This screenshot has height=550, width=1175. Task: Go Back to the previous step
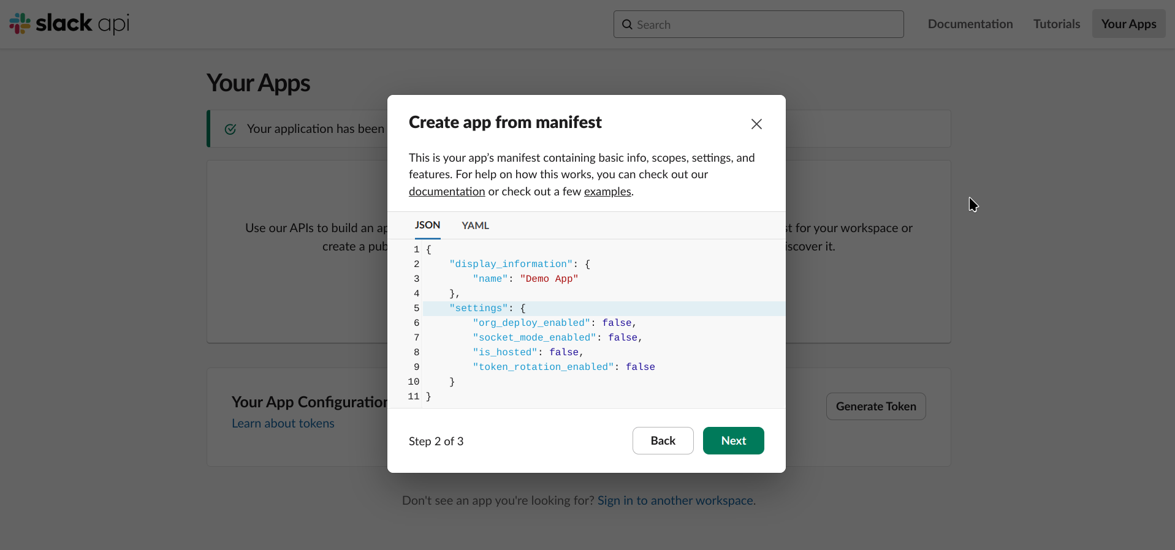pyautogui.click(x=663, y=441)
